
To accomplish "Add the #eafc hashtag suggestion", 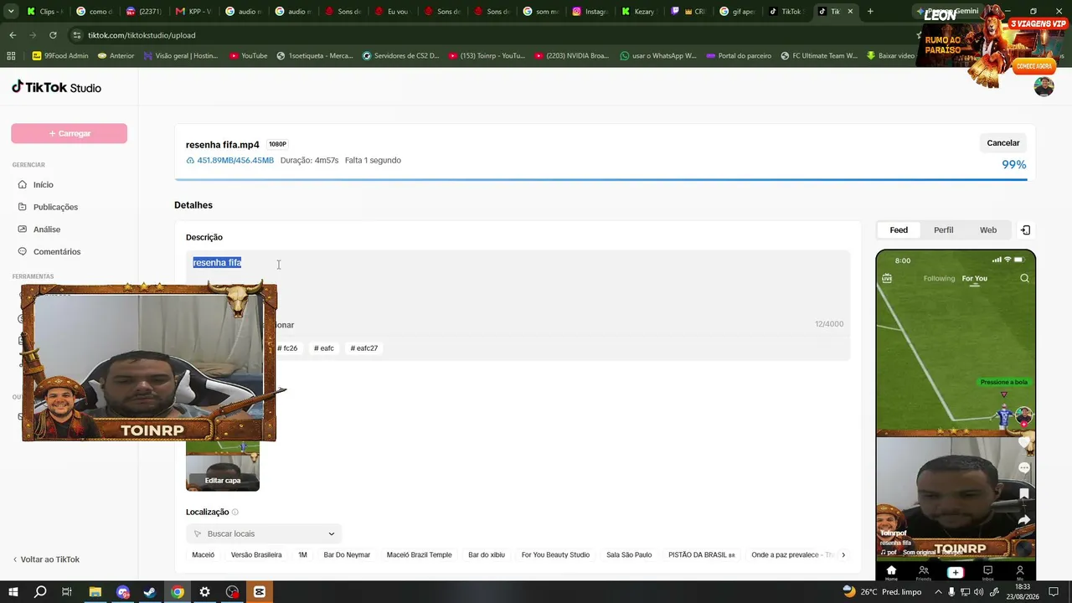I will (x=324, y=348).
